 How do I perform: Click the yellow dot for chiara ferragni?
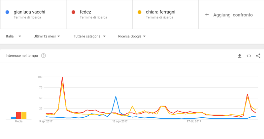pyautogui.click(x=139, y=12)
